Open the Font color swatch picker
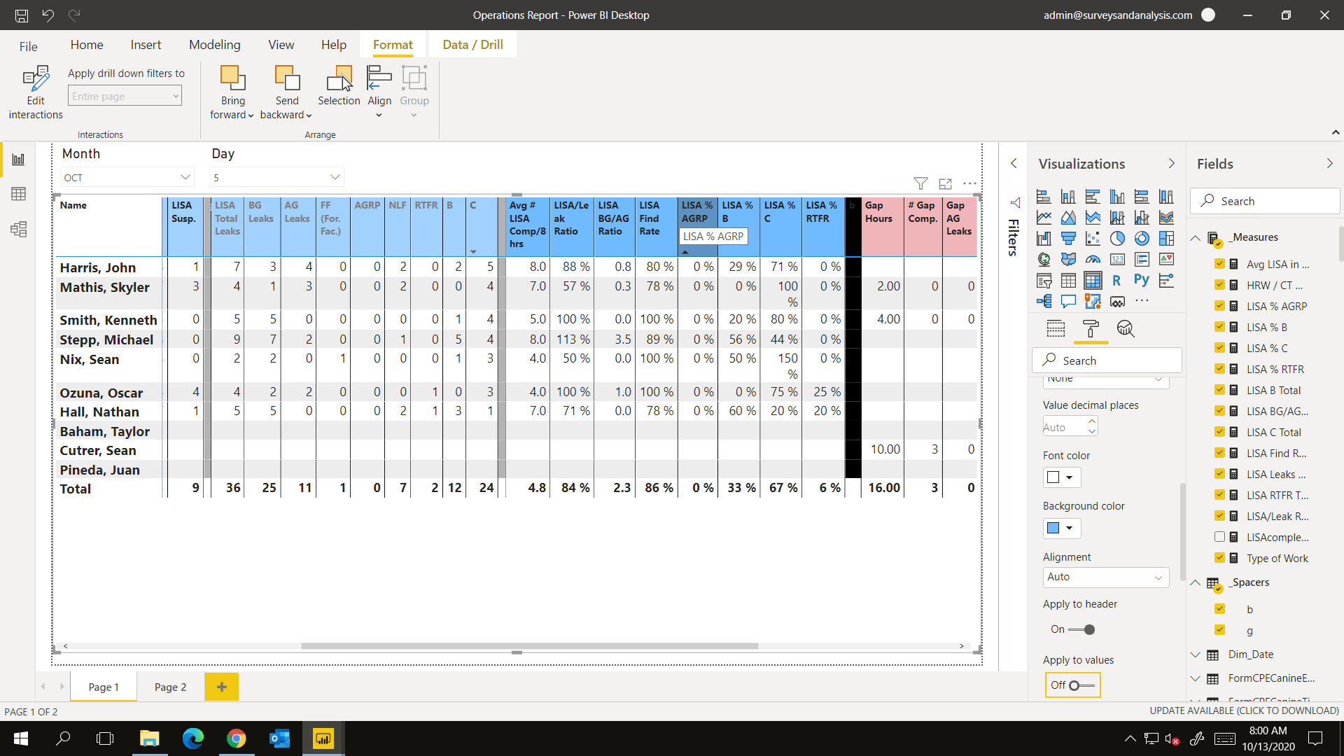 1062,477
